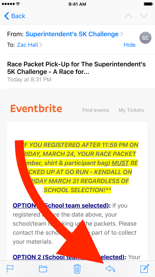Viewport: 155px width, 277px height.
Task: Tap the flag icon in bottom toolbar
Action: coord(10,269)
